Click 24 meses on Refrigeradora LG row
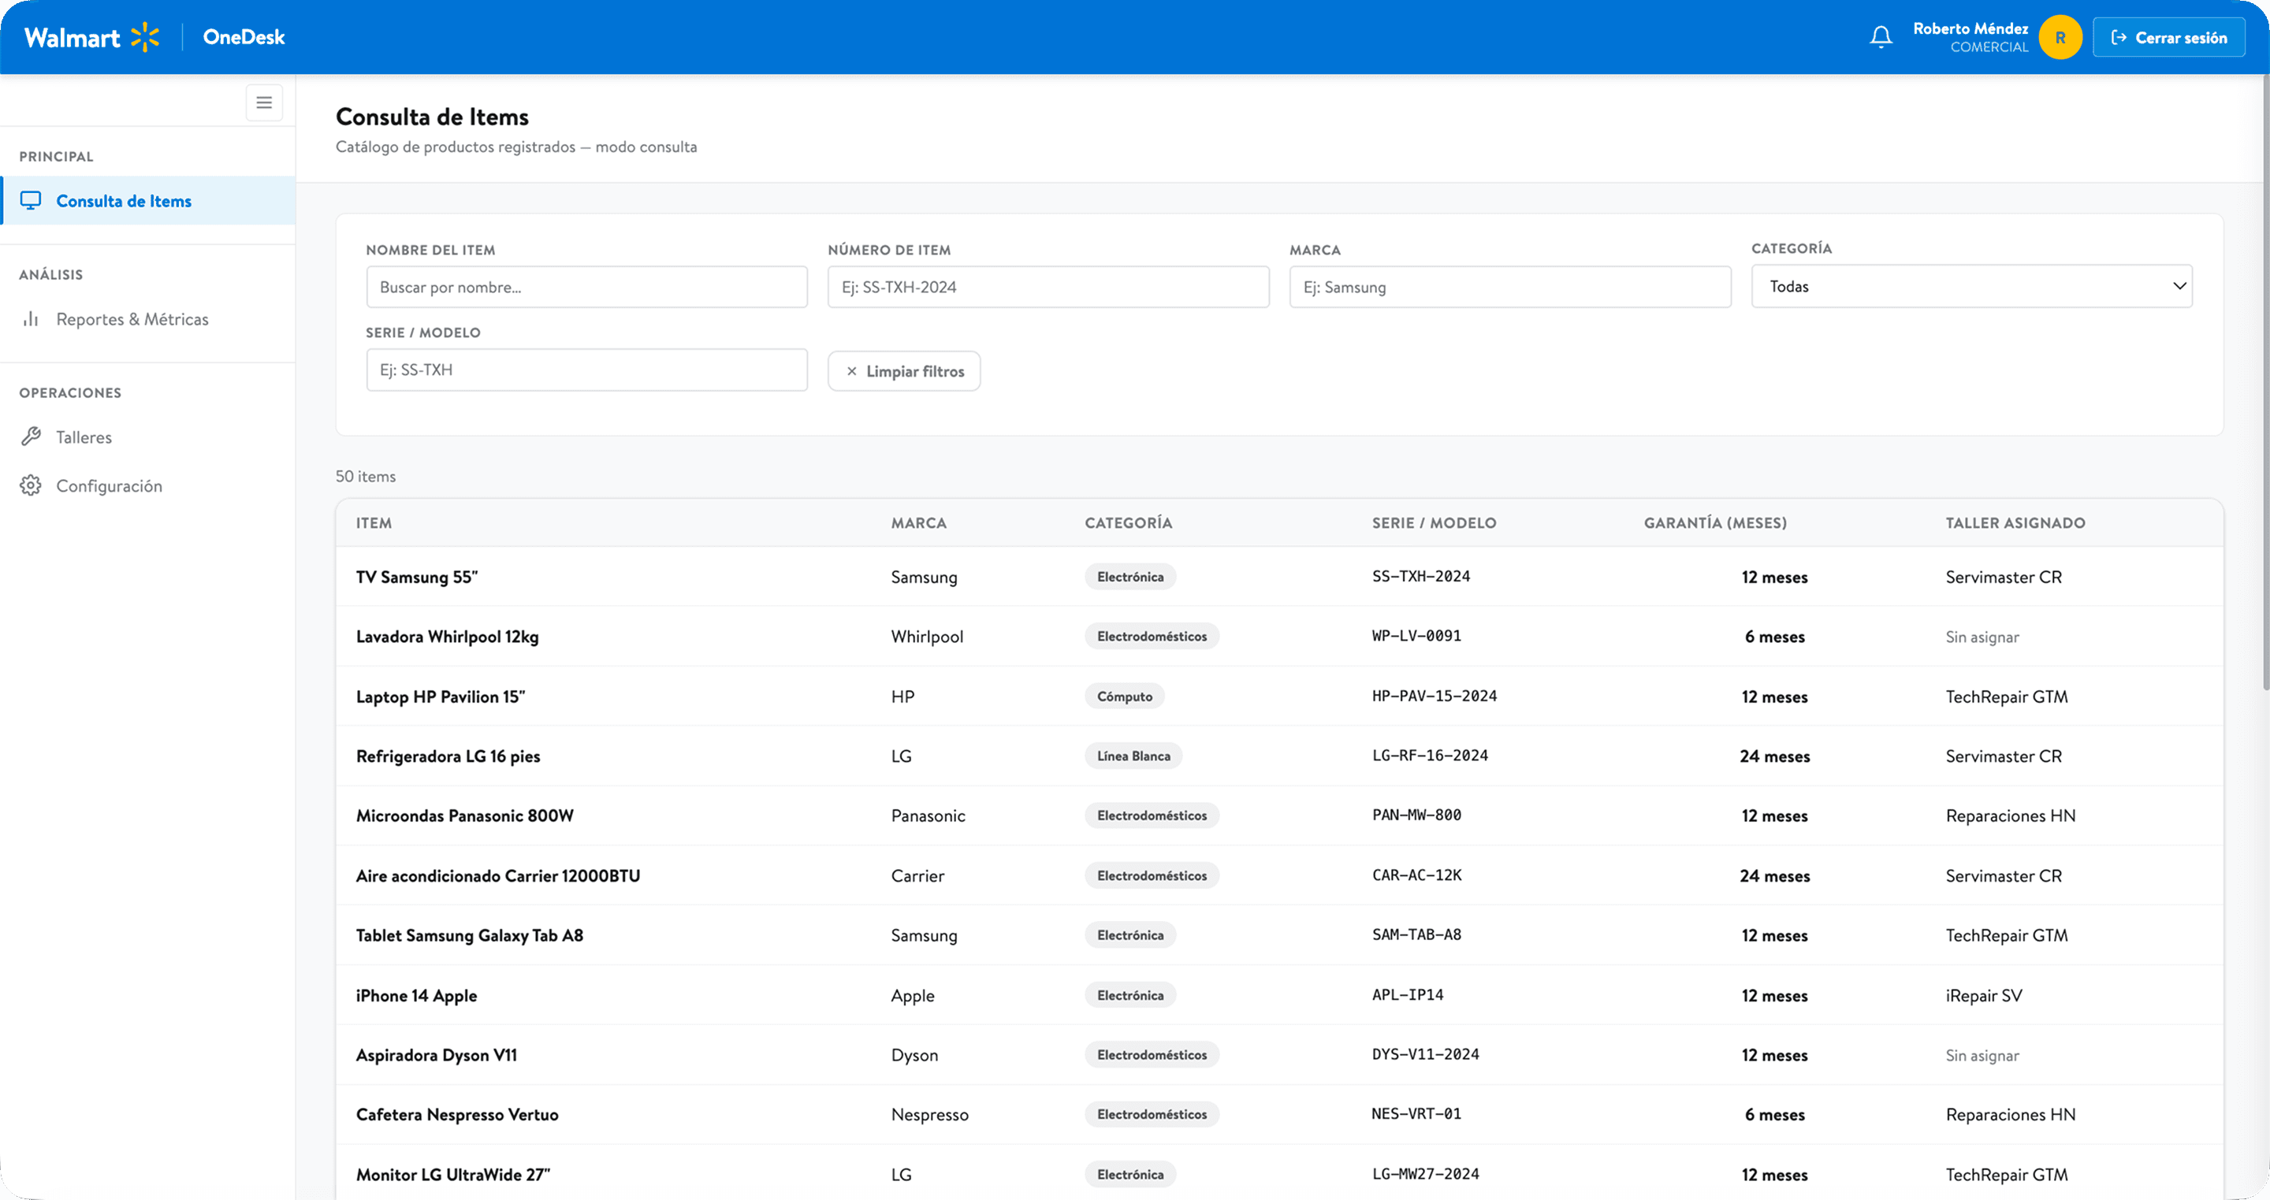Screen dimensions: 2270x1200 pos(1774,756)
